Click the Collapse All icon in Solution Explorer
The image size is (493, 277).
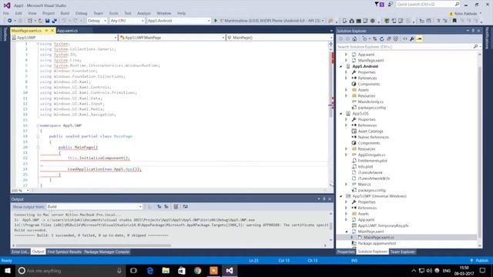388,39
